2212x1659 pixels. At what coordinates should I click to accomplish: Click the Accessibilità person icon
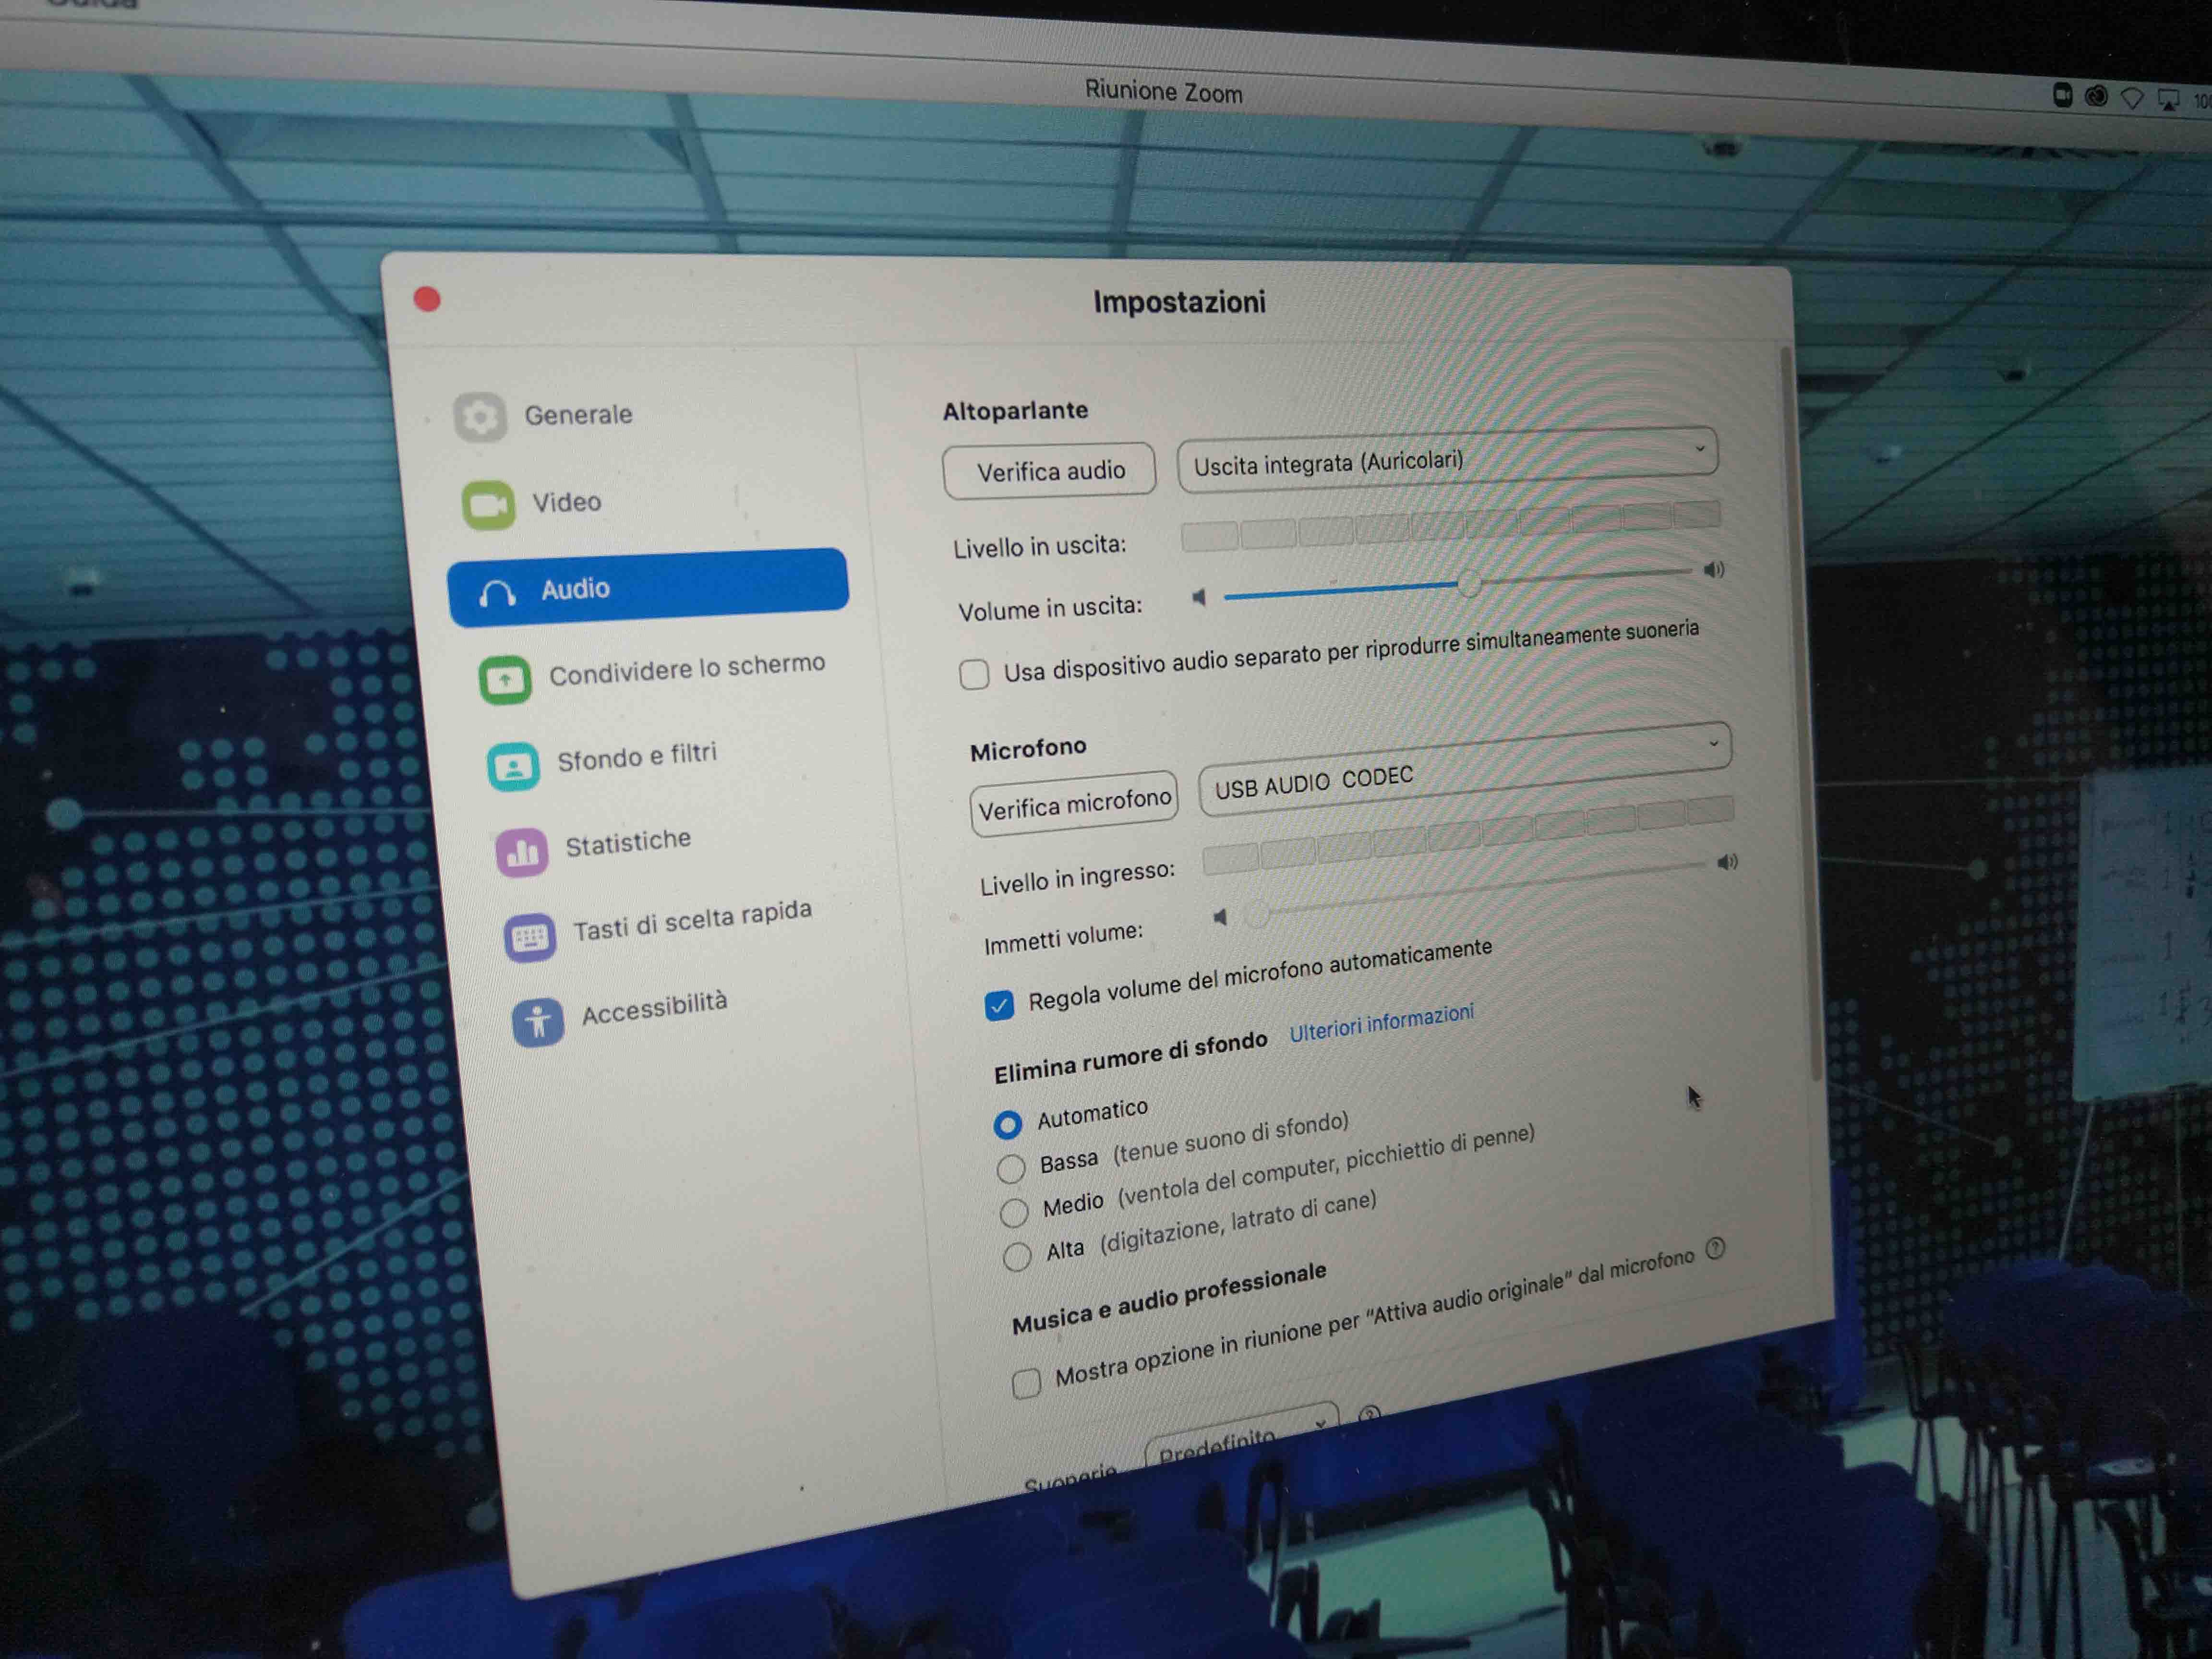pyautogui.click(x=538, y=1022)
